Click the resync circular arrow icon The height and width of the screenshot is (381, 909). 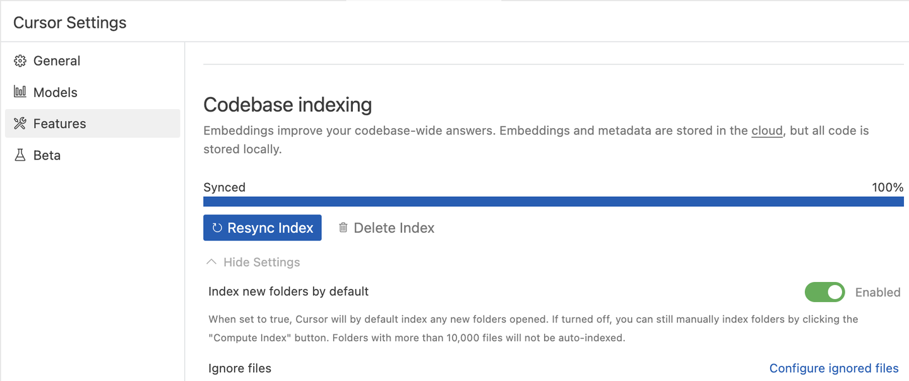click(x=217, y=228)
